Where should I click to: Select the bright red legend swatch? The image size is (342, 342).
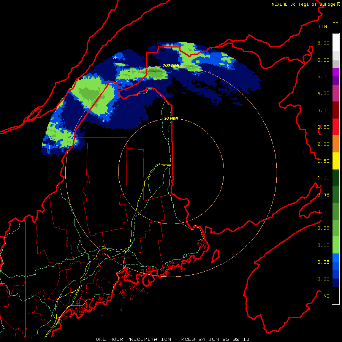point(336,127)
